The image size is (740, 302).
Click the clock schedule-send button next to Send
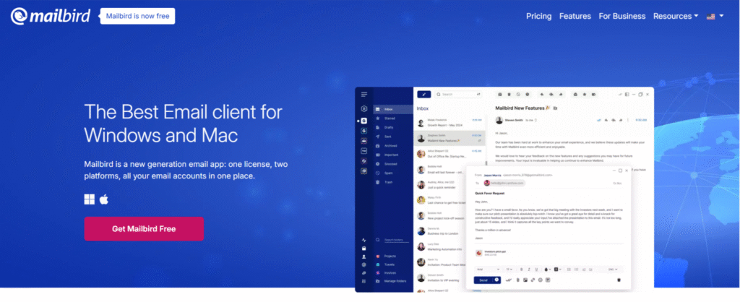click(x=497, y=280)
